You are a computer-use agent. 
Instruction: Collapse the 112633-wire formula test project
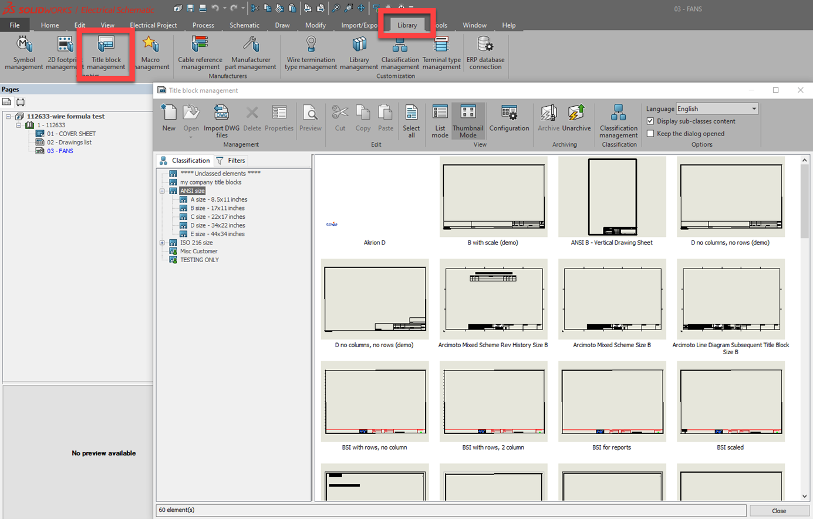8,117
